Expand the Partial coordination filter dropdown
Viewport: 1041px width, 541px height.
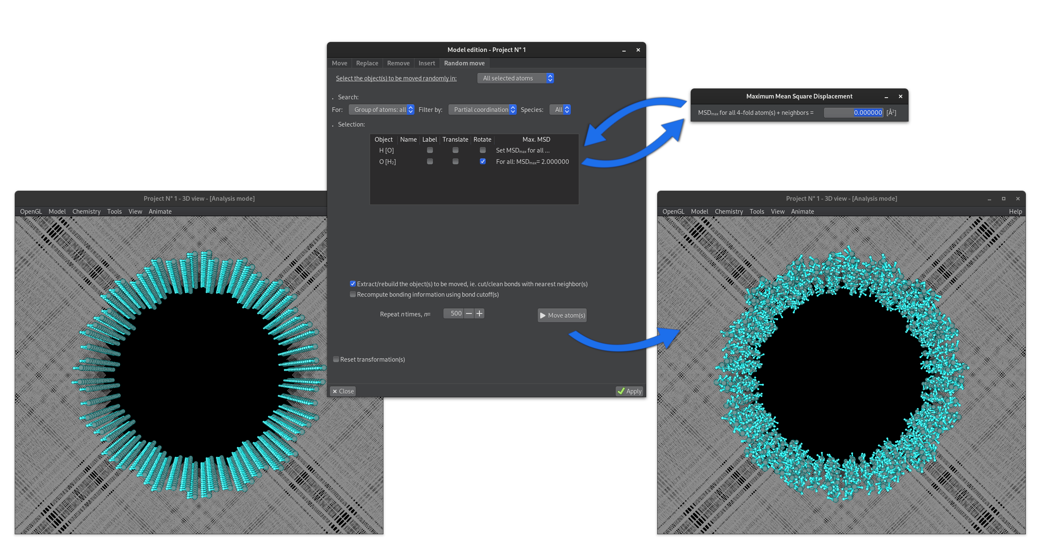[482, 110]
